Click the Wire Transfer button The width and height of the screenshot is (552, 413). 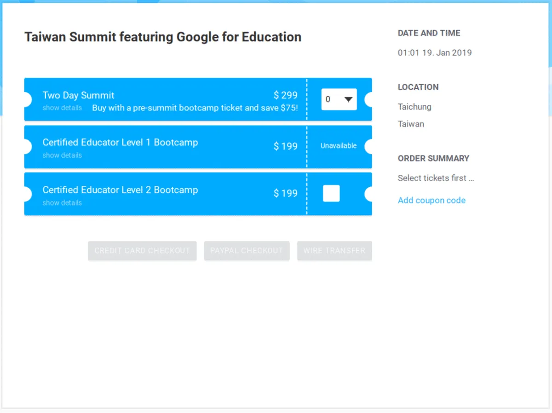pos(334,251)
